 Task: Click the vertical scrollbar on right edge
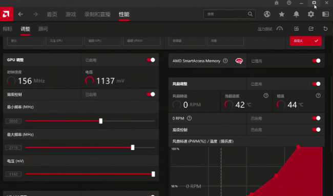[x=332, y=114]
